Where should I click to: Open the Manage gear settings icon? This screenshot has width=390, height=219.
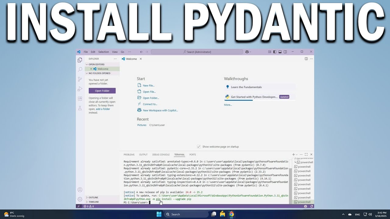point(80,199)
